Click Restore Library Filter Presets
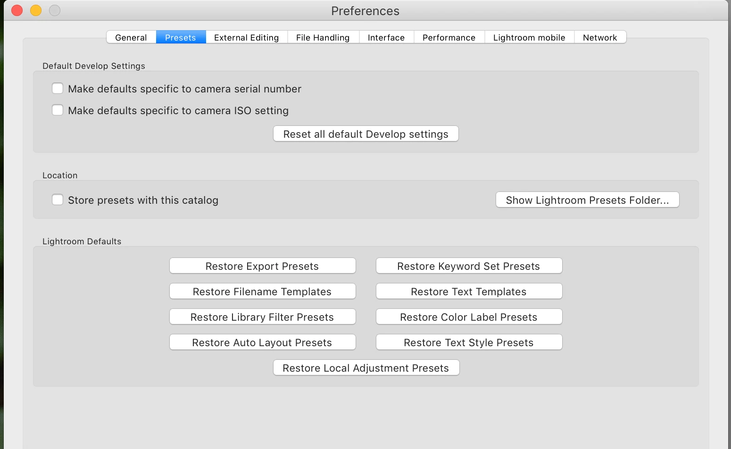 click(x=263, y=317)
